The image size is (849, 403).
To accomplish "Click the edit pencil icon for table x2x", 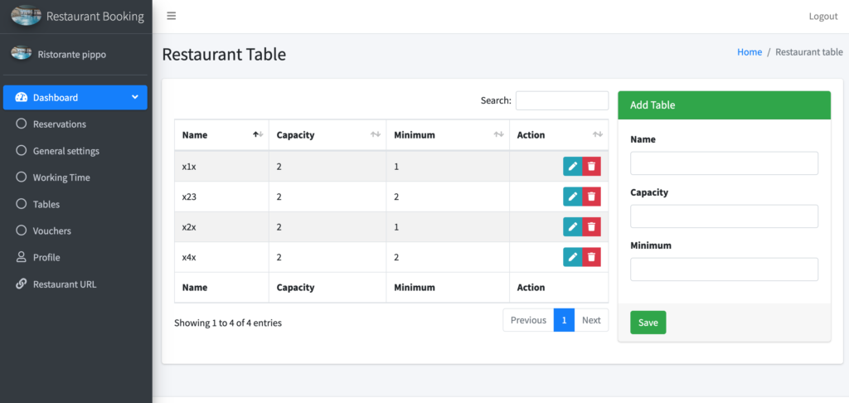I will [x=572, y=227].
